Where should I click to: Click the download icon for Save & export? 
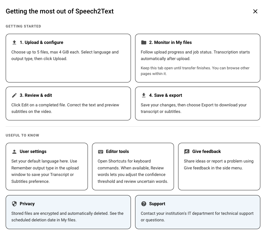pyautogui.click(x=144, y=95)
